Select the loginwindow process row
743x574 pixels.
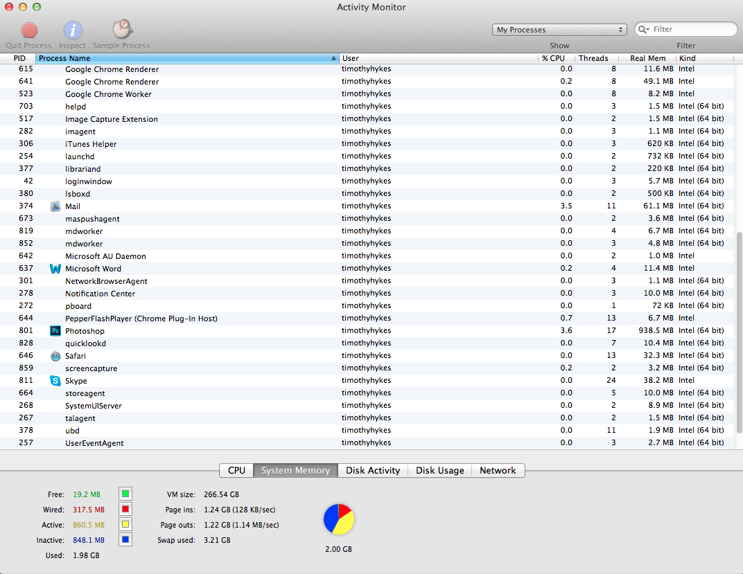[x=367, y=181]
